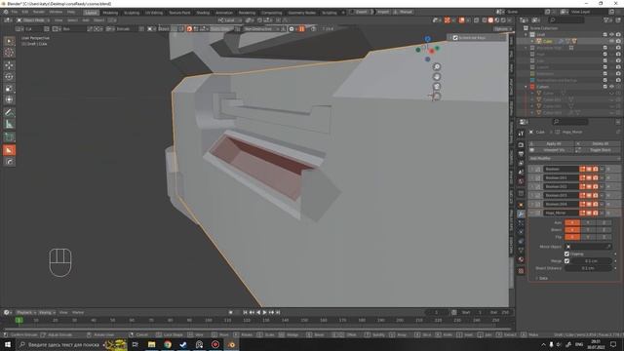
Task: Open the Modifier wrench properties tab
Action: [521, 214]
